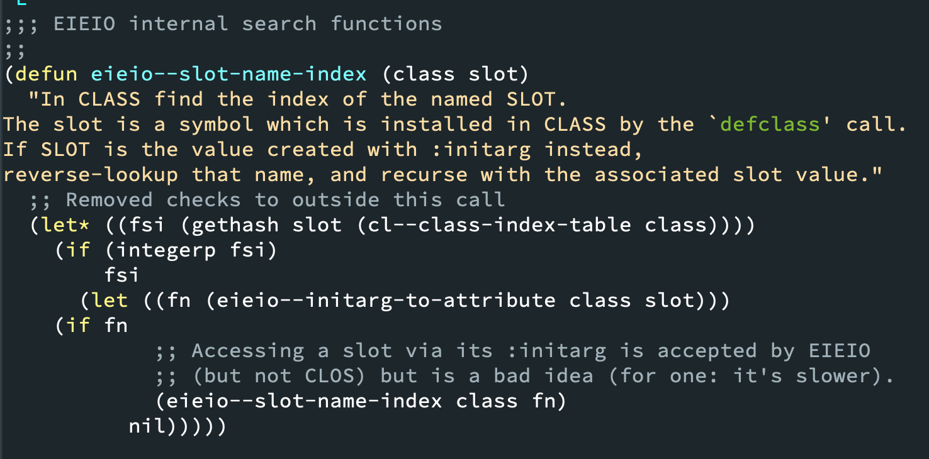Screen dimensions: 929x459
Task: Click the comment about :initarg accepted by EIEIO
Action: (x=512, y=351)
